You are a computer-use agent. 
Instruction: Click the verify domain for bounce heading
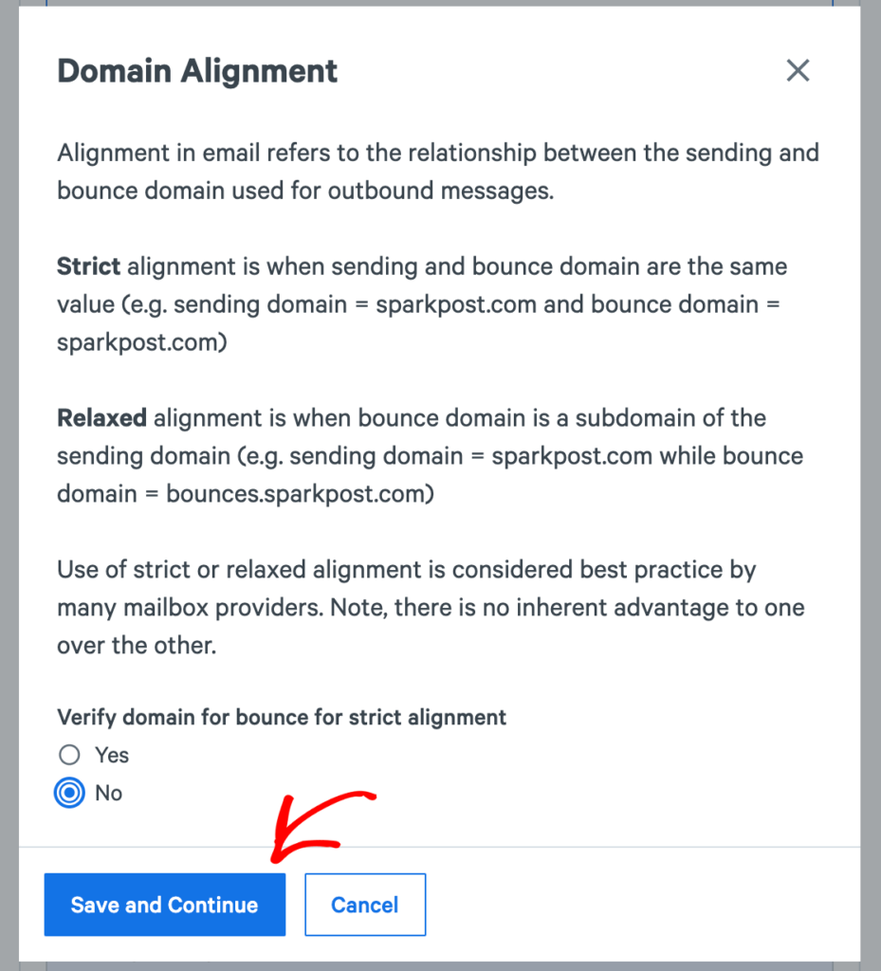281,717
